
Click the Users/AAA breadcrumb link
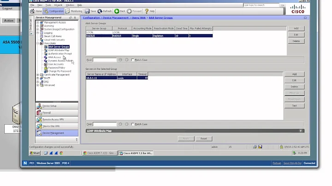point(138,18)
